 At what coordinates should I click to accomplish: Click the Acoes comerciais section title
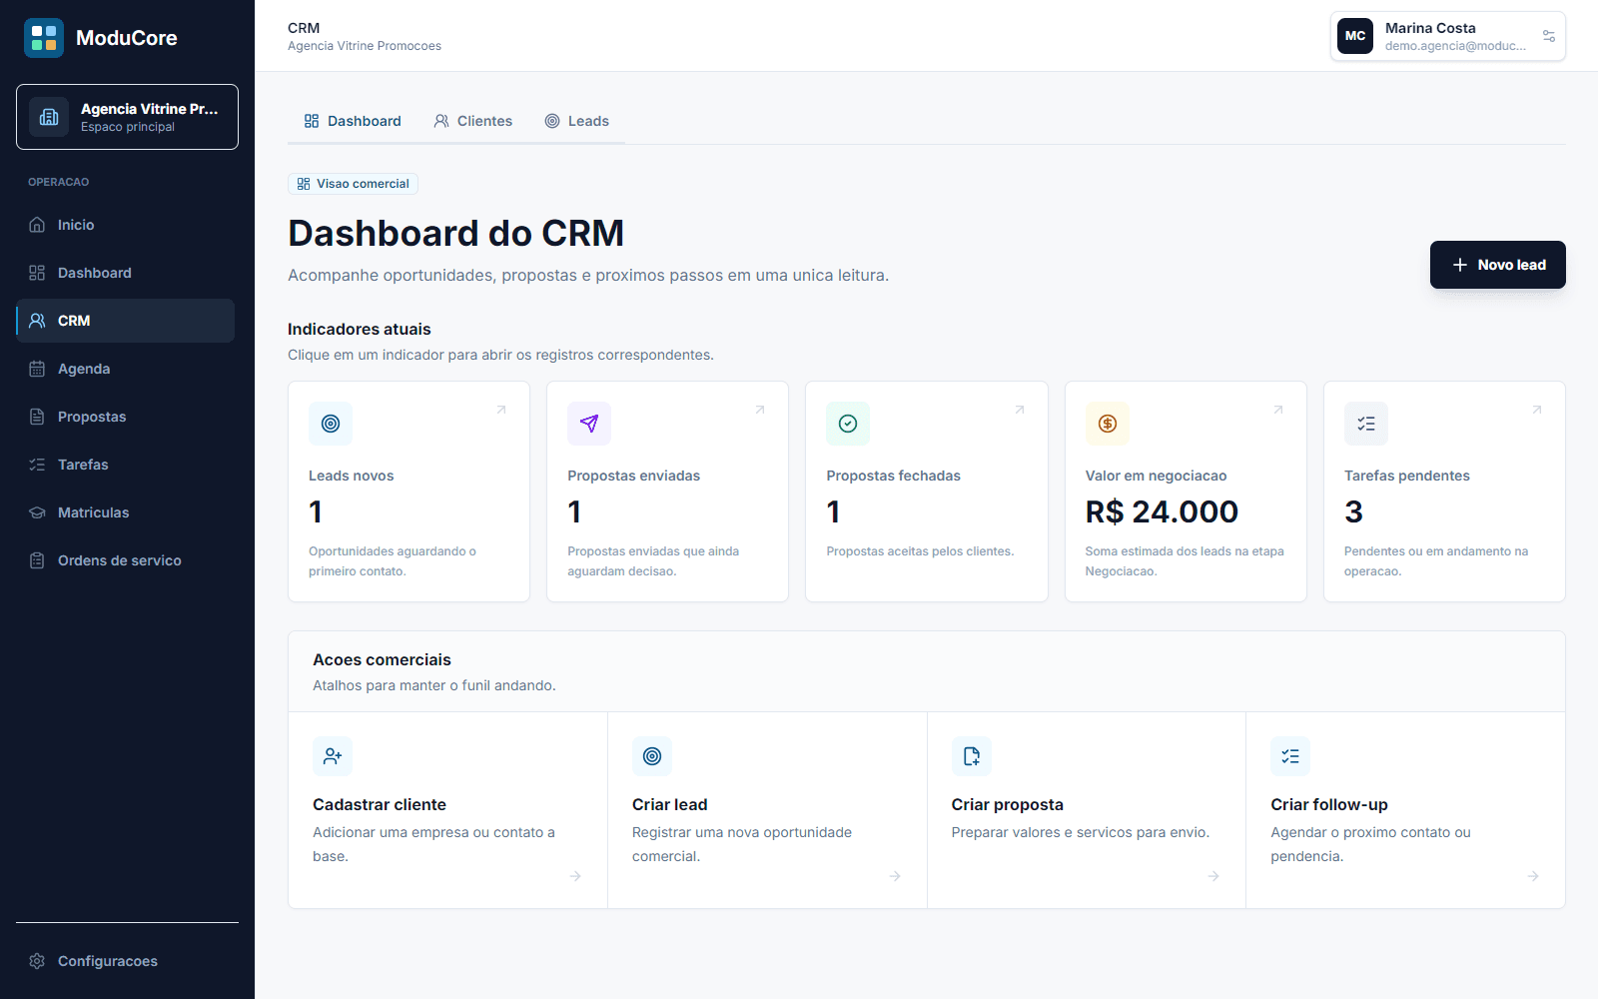coord(382,659)
